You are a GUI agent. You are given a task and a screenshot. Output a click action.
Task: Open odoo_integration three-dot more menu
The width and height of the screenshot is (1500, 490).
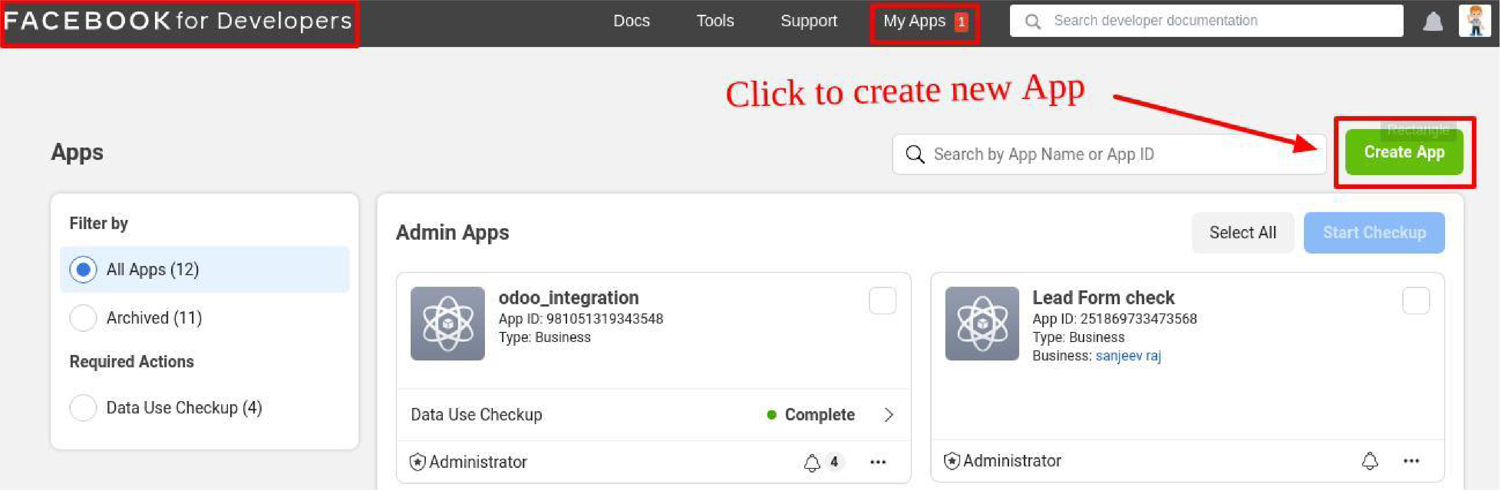tap(878, 462)
